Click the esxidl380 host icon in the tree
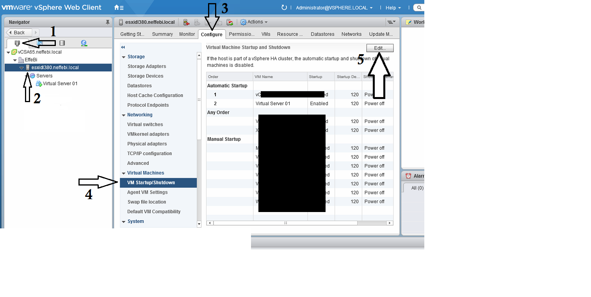 coord(28,67)
